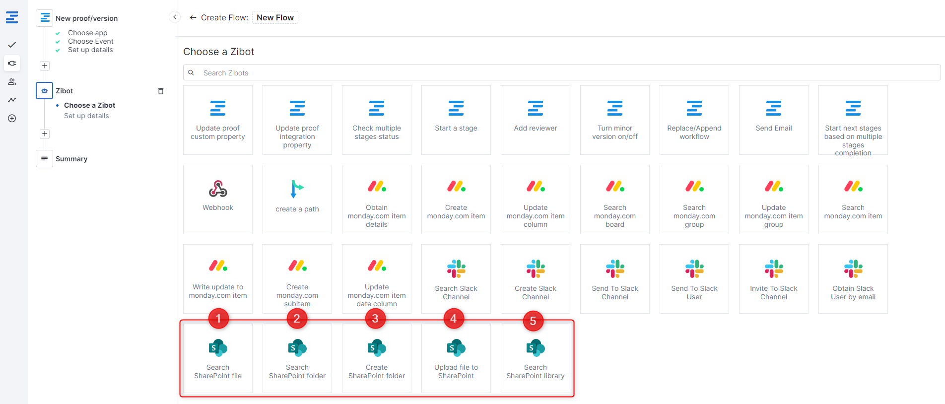
Task: Choose the Search SharePoint file Zibot
Action: point(217,358)
